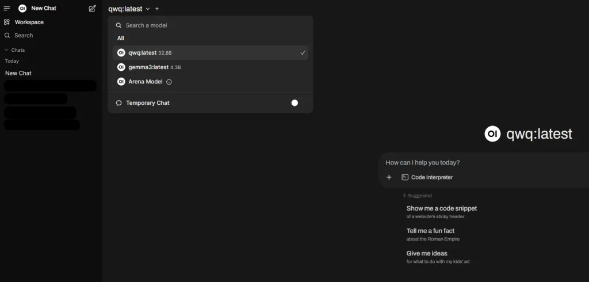Open the qwq:latest model selector dropdown

click(x=129, y=9)
